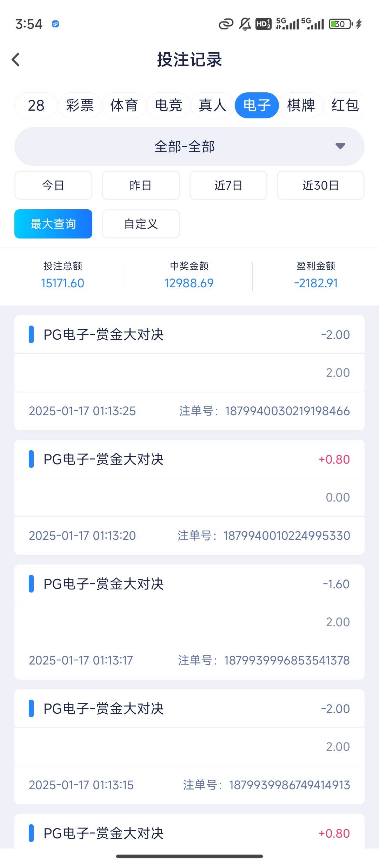Image resolution: width=379 pixels, height=864 pixels.
Task: Tap the back arrow icon
Action: [16, 60]
